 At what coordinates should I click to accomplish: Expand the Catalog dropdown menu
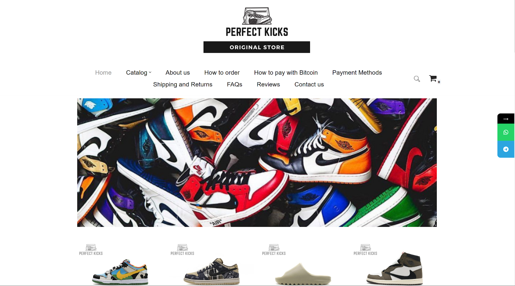coord(139,73)
